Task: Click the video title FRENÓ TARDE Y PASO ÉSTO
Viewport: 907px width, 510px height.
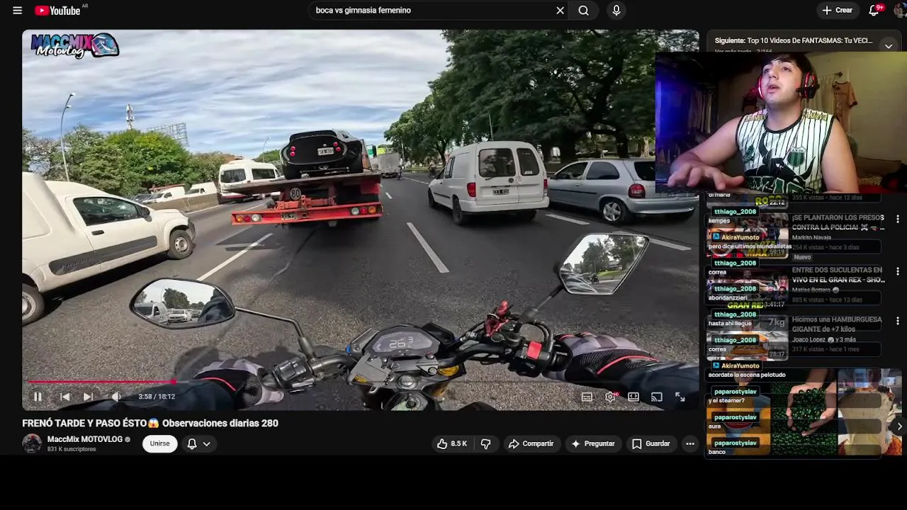Action: (x=150, y=423)
